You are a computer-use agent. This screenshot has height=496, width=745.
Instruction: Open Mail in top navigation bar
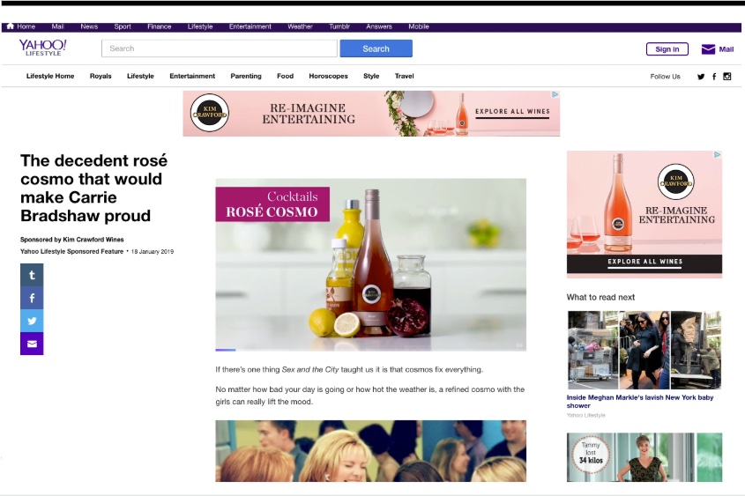(57, 26)
